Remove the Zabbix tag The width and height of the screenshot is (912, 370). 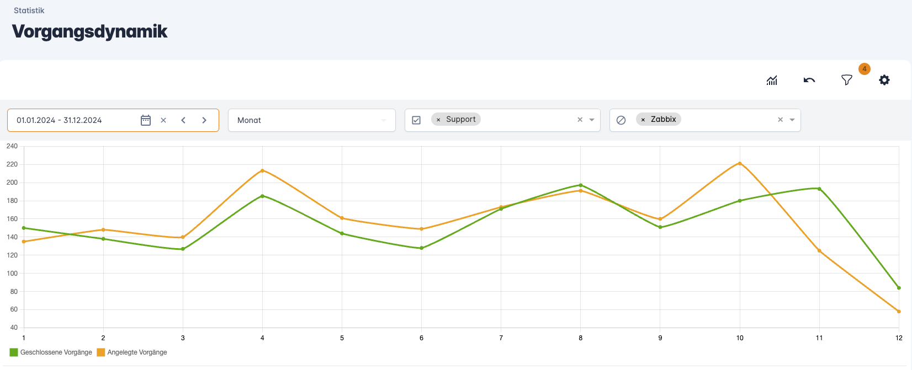click(x=643, y=120)
